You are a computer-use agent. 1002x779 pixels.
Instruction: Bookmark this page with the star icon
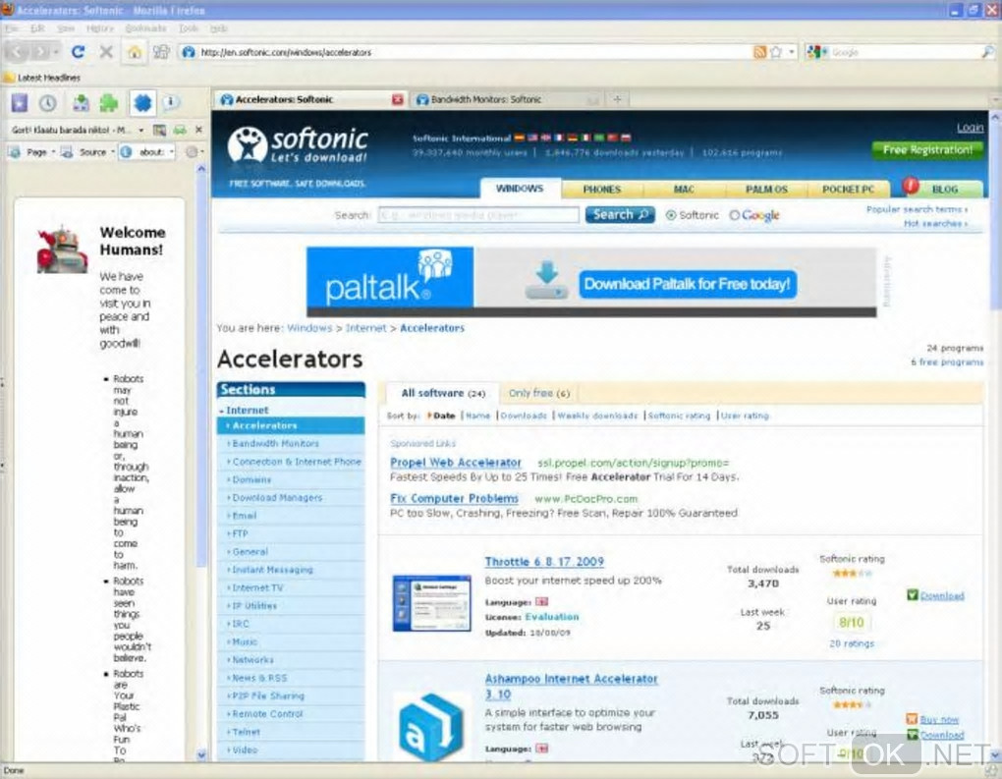776,52
